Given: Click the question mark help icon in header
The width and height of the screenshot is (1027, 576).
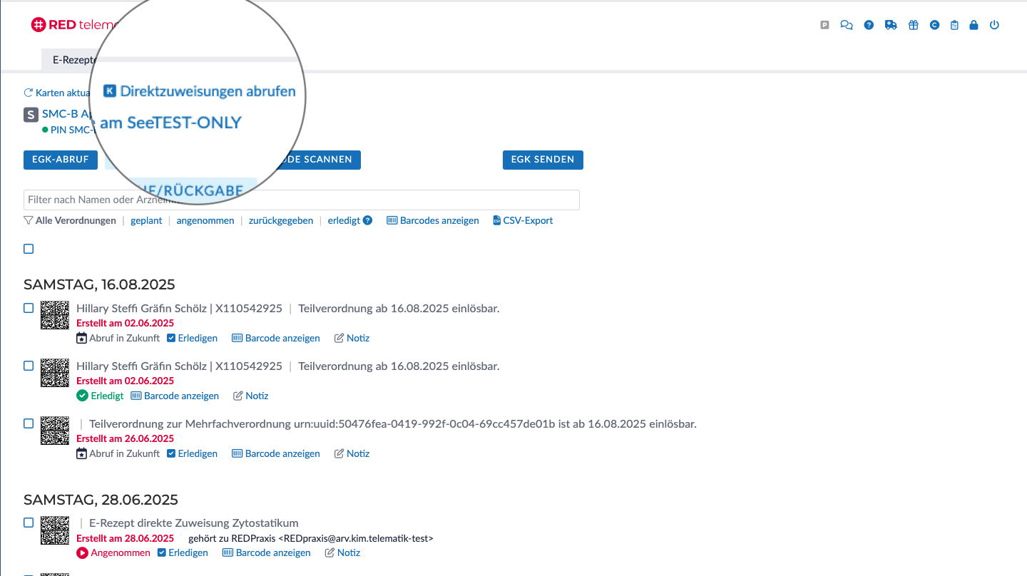Looking at the screenshot, I should pyautogui.click(x=869, y=25).
